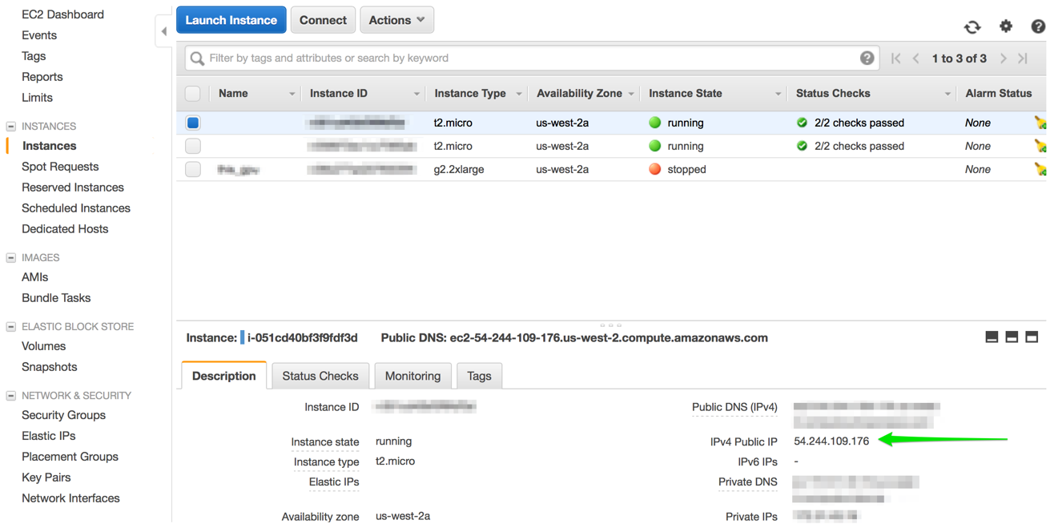Open the help question mark icon

(x=1038, y=26)
